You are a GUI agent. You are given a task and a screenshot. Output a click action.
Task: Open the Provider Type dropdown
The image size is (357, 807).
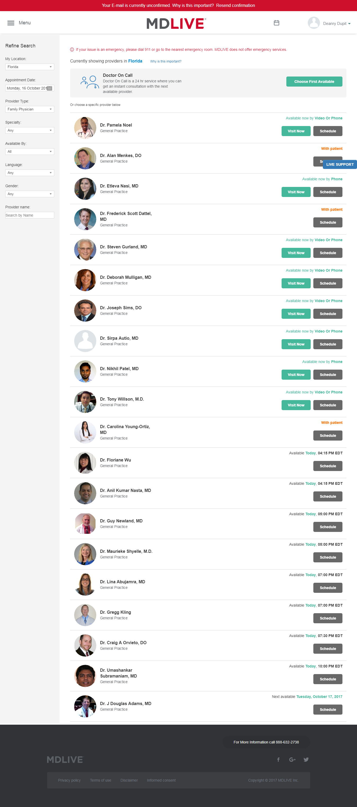coord(30,109)
